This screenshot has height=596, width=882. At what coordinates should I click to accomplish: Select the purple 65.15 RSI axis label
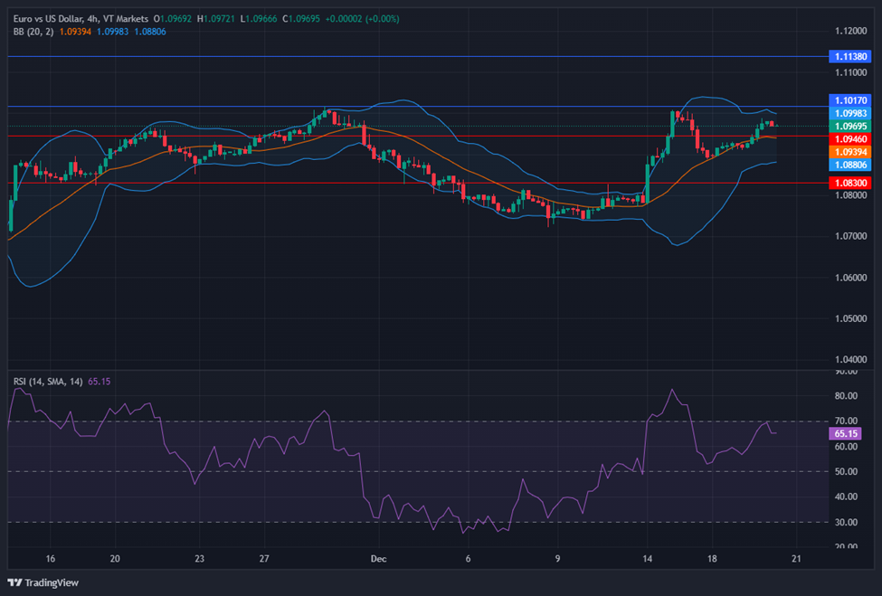click(846, 434)
